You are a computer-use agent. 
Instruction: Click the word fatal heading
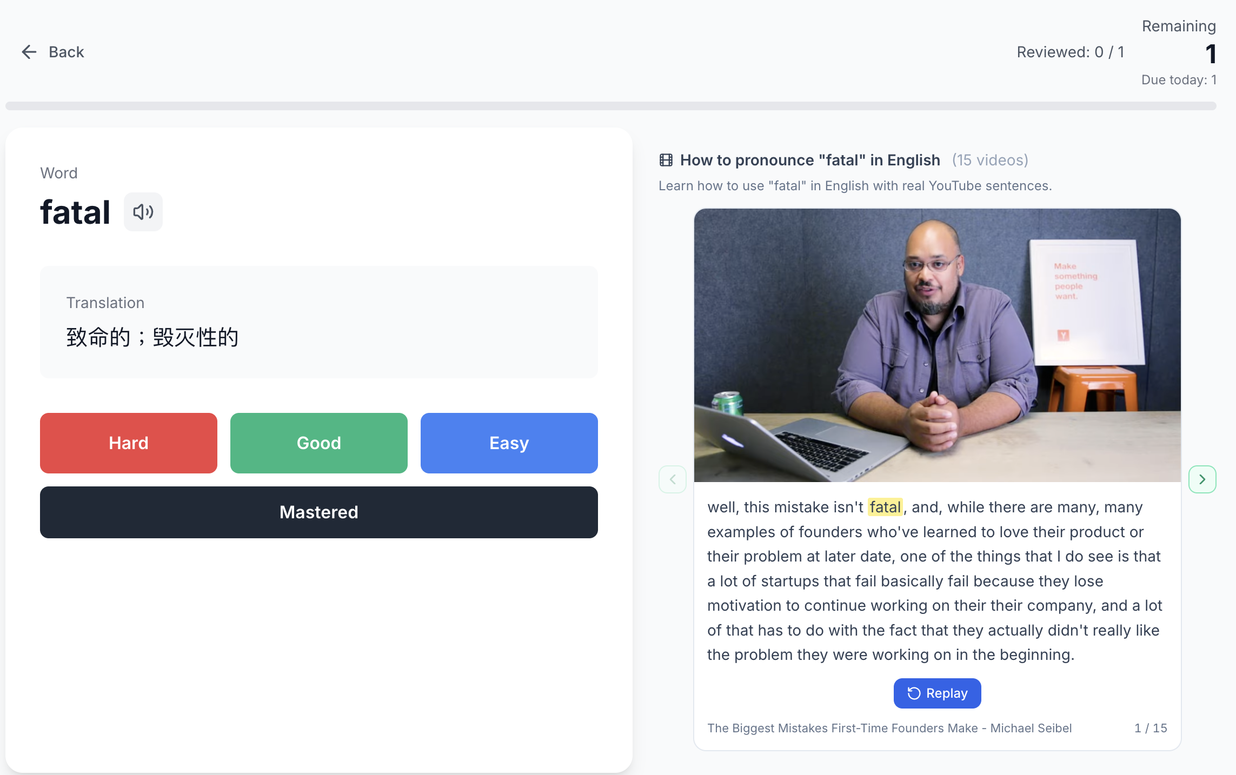click(75, 212)
